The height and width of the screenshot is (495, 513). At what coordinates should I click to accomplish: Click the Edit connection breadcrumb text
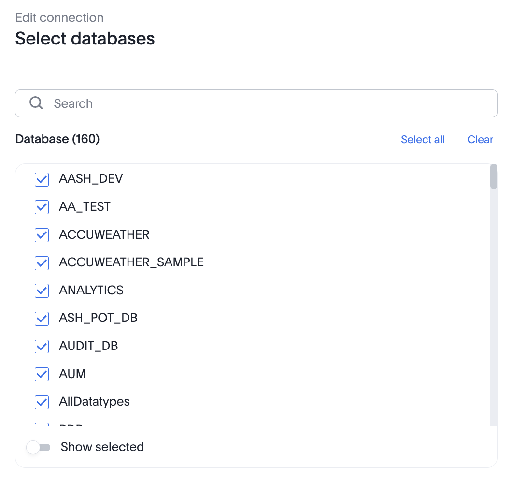[x=59, y=17]
